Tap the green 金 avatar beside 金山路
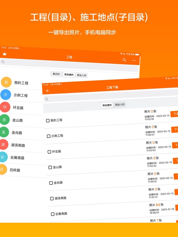178x237 pixels. pos(4,119)
